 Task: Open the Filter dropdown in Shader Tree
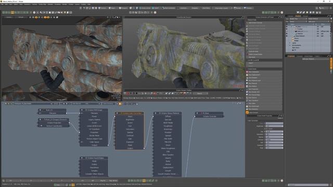click(x=298, y=21)
